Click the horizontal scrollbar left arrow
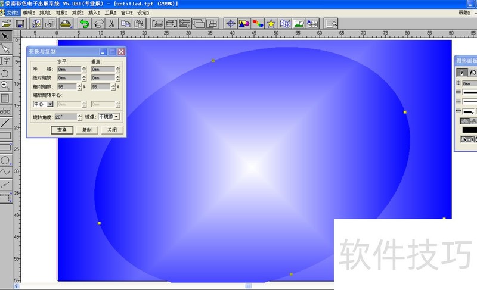Viewport: 477px width, 290px height. tap(17, 286)
